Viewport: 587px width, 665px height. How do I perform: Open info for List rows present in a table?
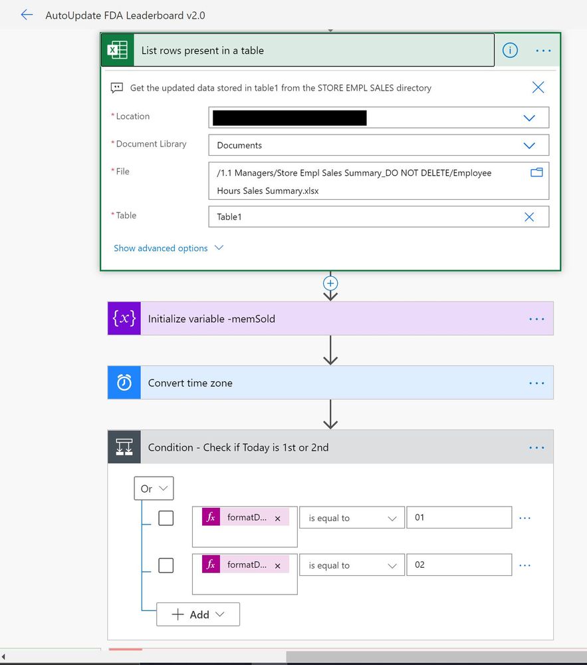coord(510,51)
